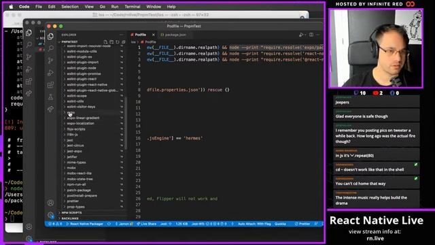Viewport: 435px width, 245px height.
Task: Open editor more actions ellipsis
Action: pos(318,35)
